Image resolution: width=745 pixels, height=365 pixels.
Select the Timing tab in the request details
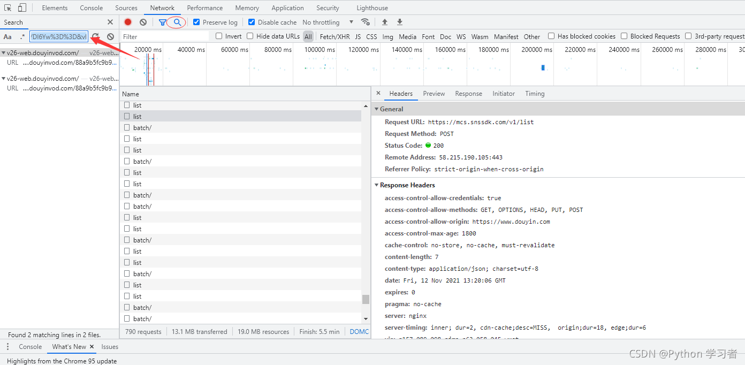(x=535, y=93)
